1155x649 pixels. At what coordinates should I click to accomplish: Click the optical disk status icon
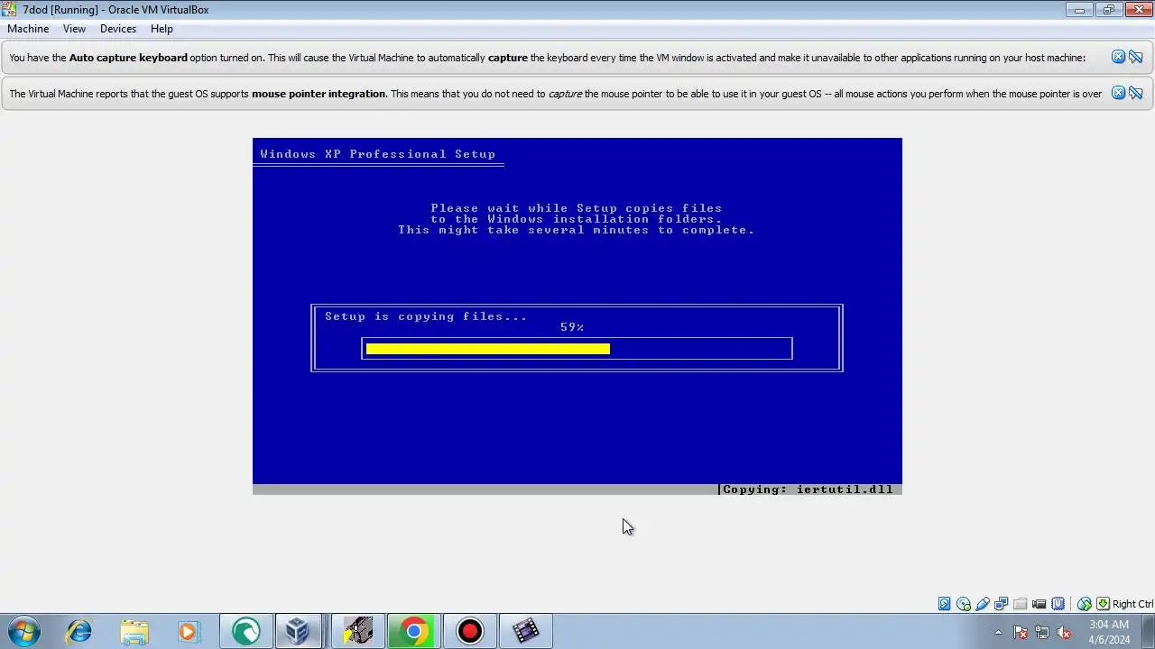[x=964, y=604]
